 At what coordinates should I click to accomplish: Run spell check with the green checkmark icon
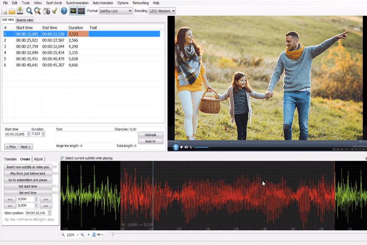click(x=55, y=11)
